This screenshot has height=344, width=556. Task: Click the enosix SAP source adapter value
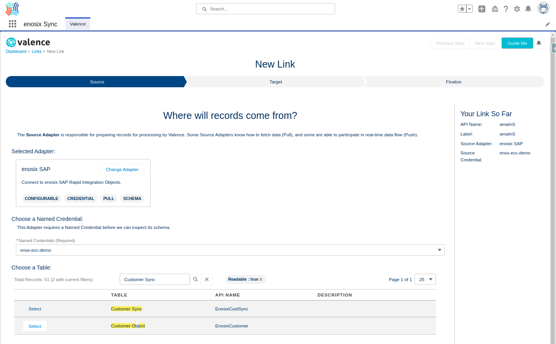511,144
